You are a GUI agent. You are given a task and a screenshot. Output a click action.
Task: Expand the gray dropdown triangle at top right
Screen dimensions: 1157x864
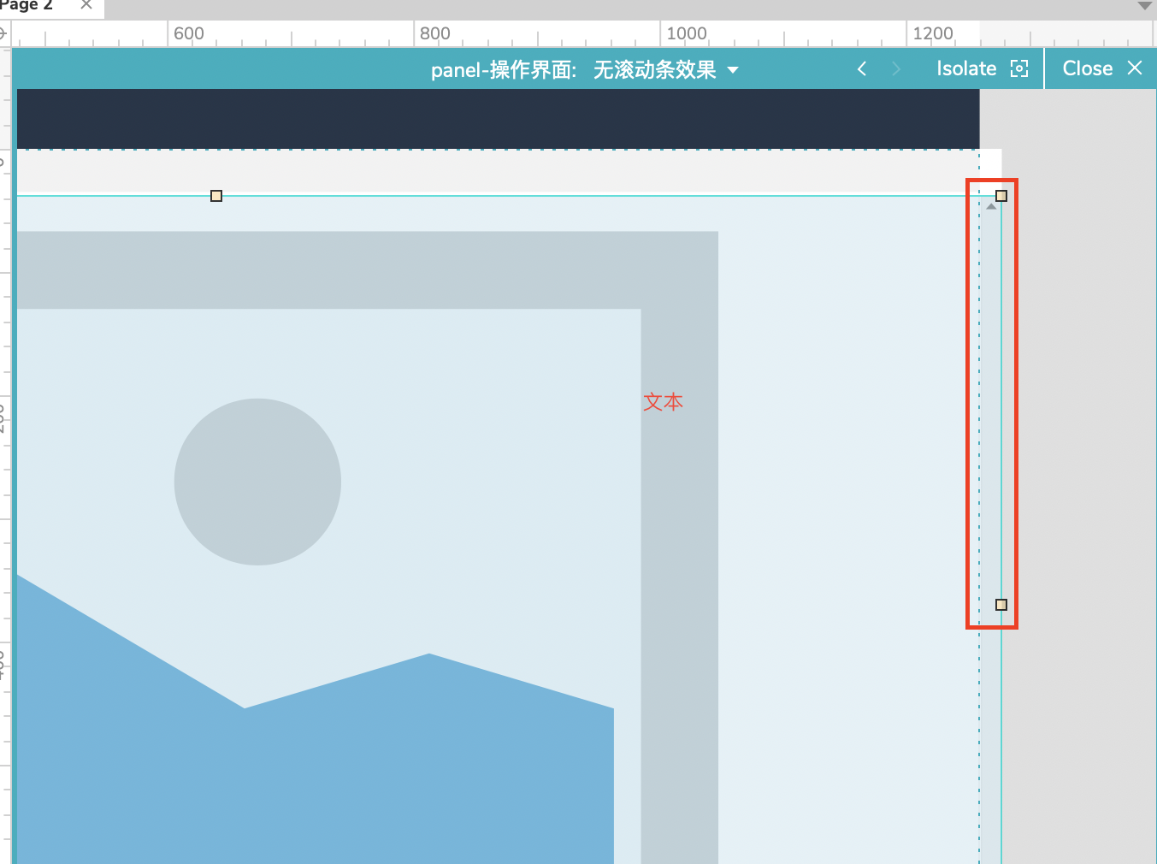coord(1143,7)
